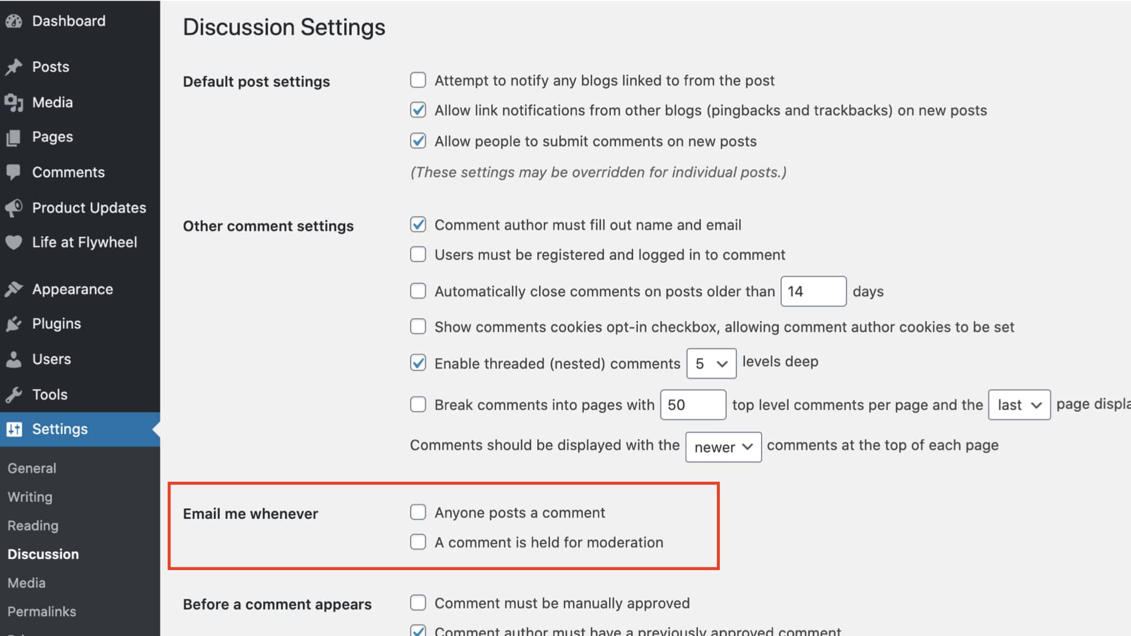This screenshot has width=1131, height=636.
Task: Open the 'last' page display dropdown
Action: [x=1019, y=405]
